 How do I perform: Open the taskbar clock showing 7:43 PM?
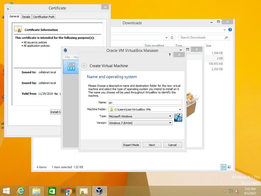(250, 191)
